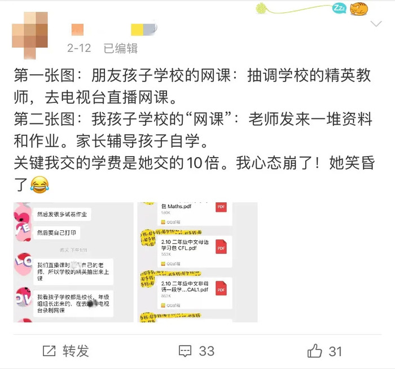
Task: Click the sleeping cat decoration icon
Action: tap(359, 9)
